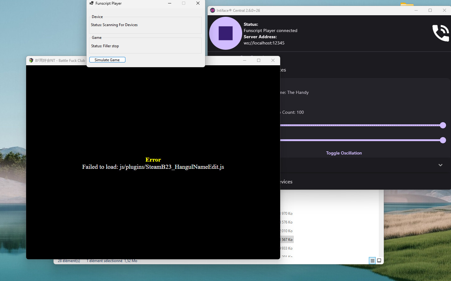The height and width of the screenshot is (281, 451).
Task: Switch Explorer to large thumbnails view
Action: coord(379,260)
